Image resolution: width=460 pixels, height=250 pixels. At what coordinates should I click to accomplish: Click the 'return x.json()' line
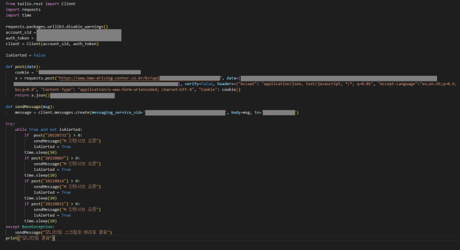(x=32, y=95)
